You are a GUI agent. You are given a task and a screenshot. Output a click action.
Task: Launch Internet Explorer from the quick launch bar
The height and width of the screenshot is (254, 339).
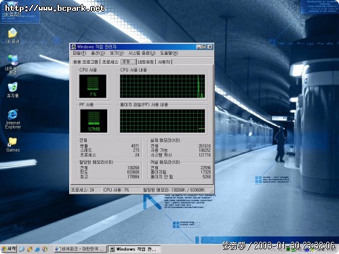coord(37,249)
